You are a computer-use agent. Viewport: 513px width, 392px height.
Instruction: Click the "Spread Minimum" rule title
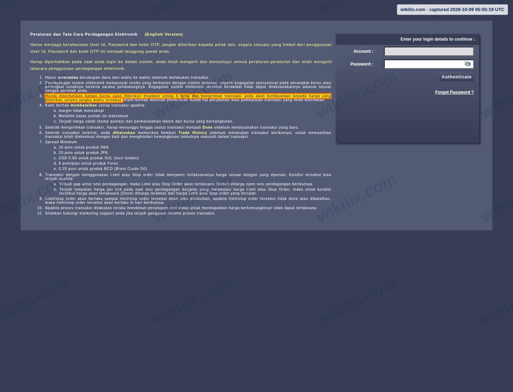coord(61,142)
